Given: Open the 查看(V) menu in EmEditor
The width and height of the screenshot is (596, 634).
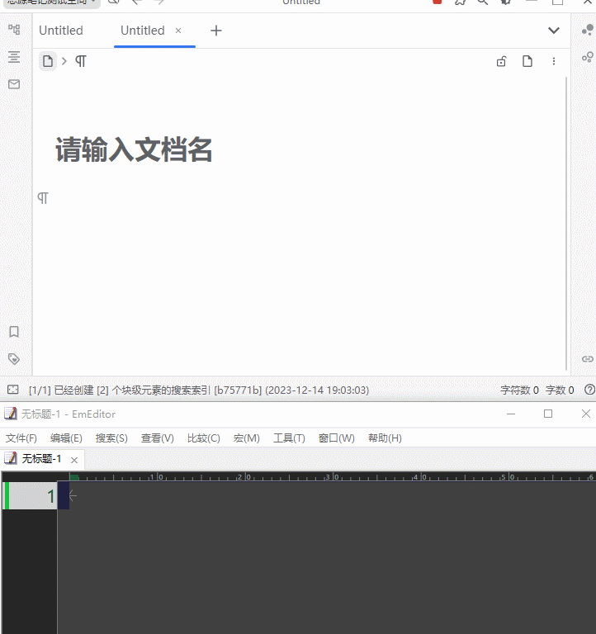Looking at the screenshot, I should point(158,438).
